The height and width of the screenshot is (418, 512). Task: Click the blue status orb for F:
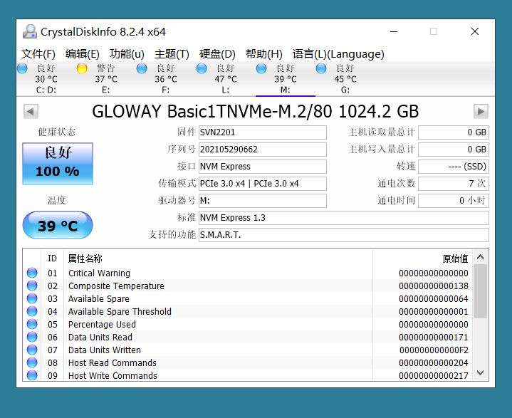[142, 68]
